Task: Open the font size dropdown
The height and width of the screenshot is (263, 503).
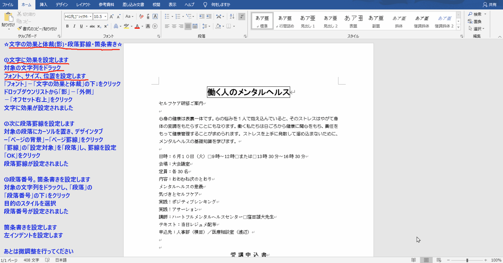Action: 106,16
